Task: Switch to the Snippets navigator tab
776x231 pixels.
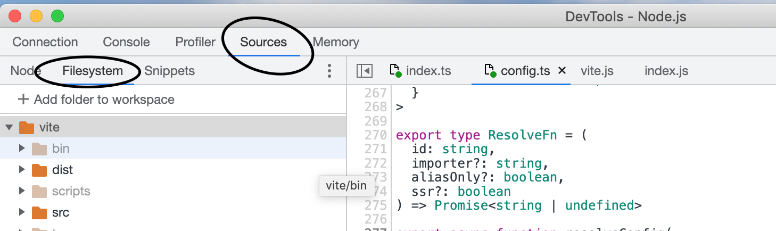Action: pyautogui.click(x=170, y=71)
